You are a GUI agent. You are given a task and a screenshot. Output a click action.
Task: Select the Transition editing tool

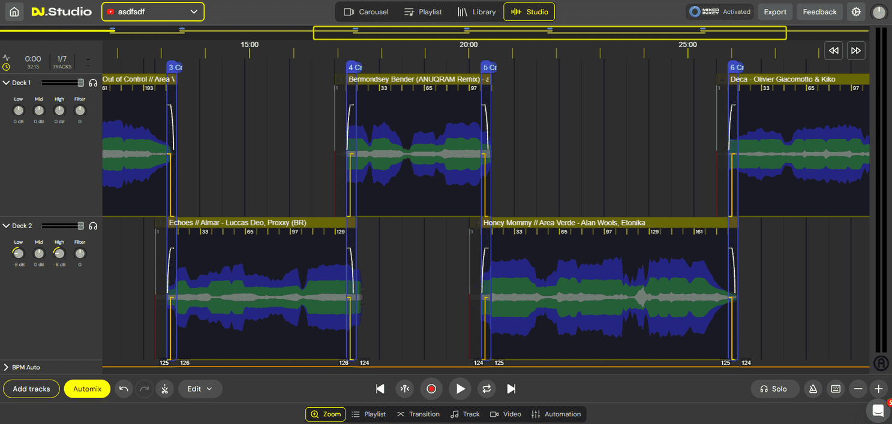[418, 414]
